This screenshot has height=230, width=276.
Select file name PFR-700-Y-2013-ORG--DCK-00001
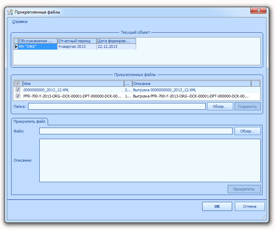[73, 96]
